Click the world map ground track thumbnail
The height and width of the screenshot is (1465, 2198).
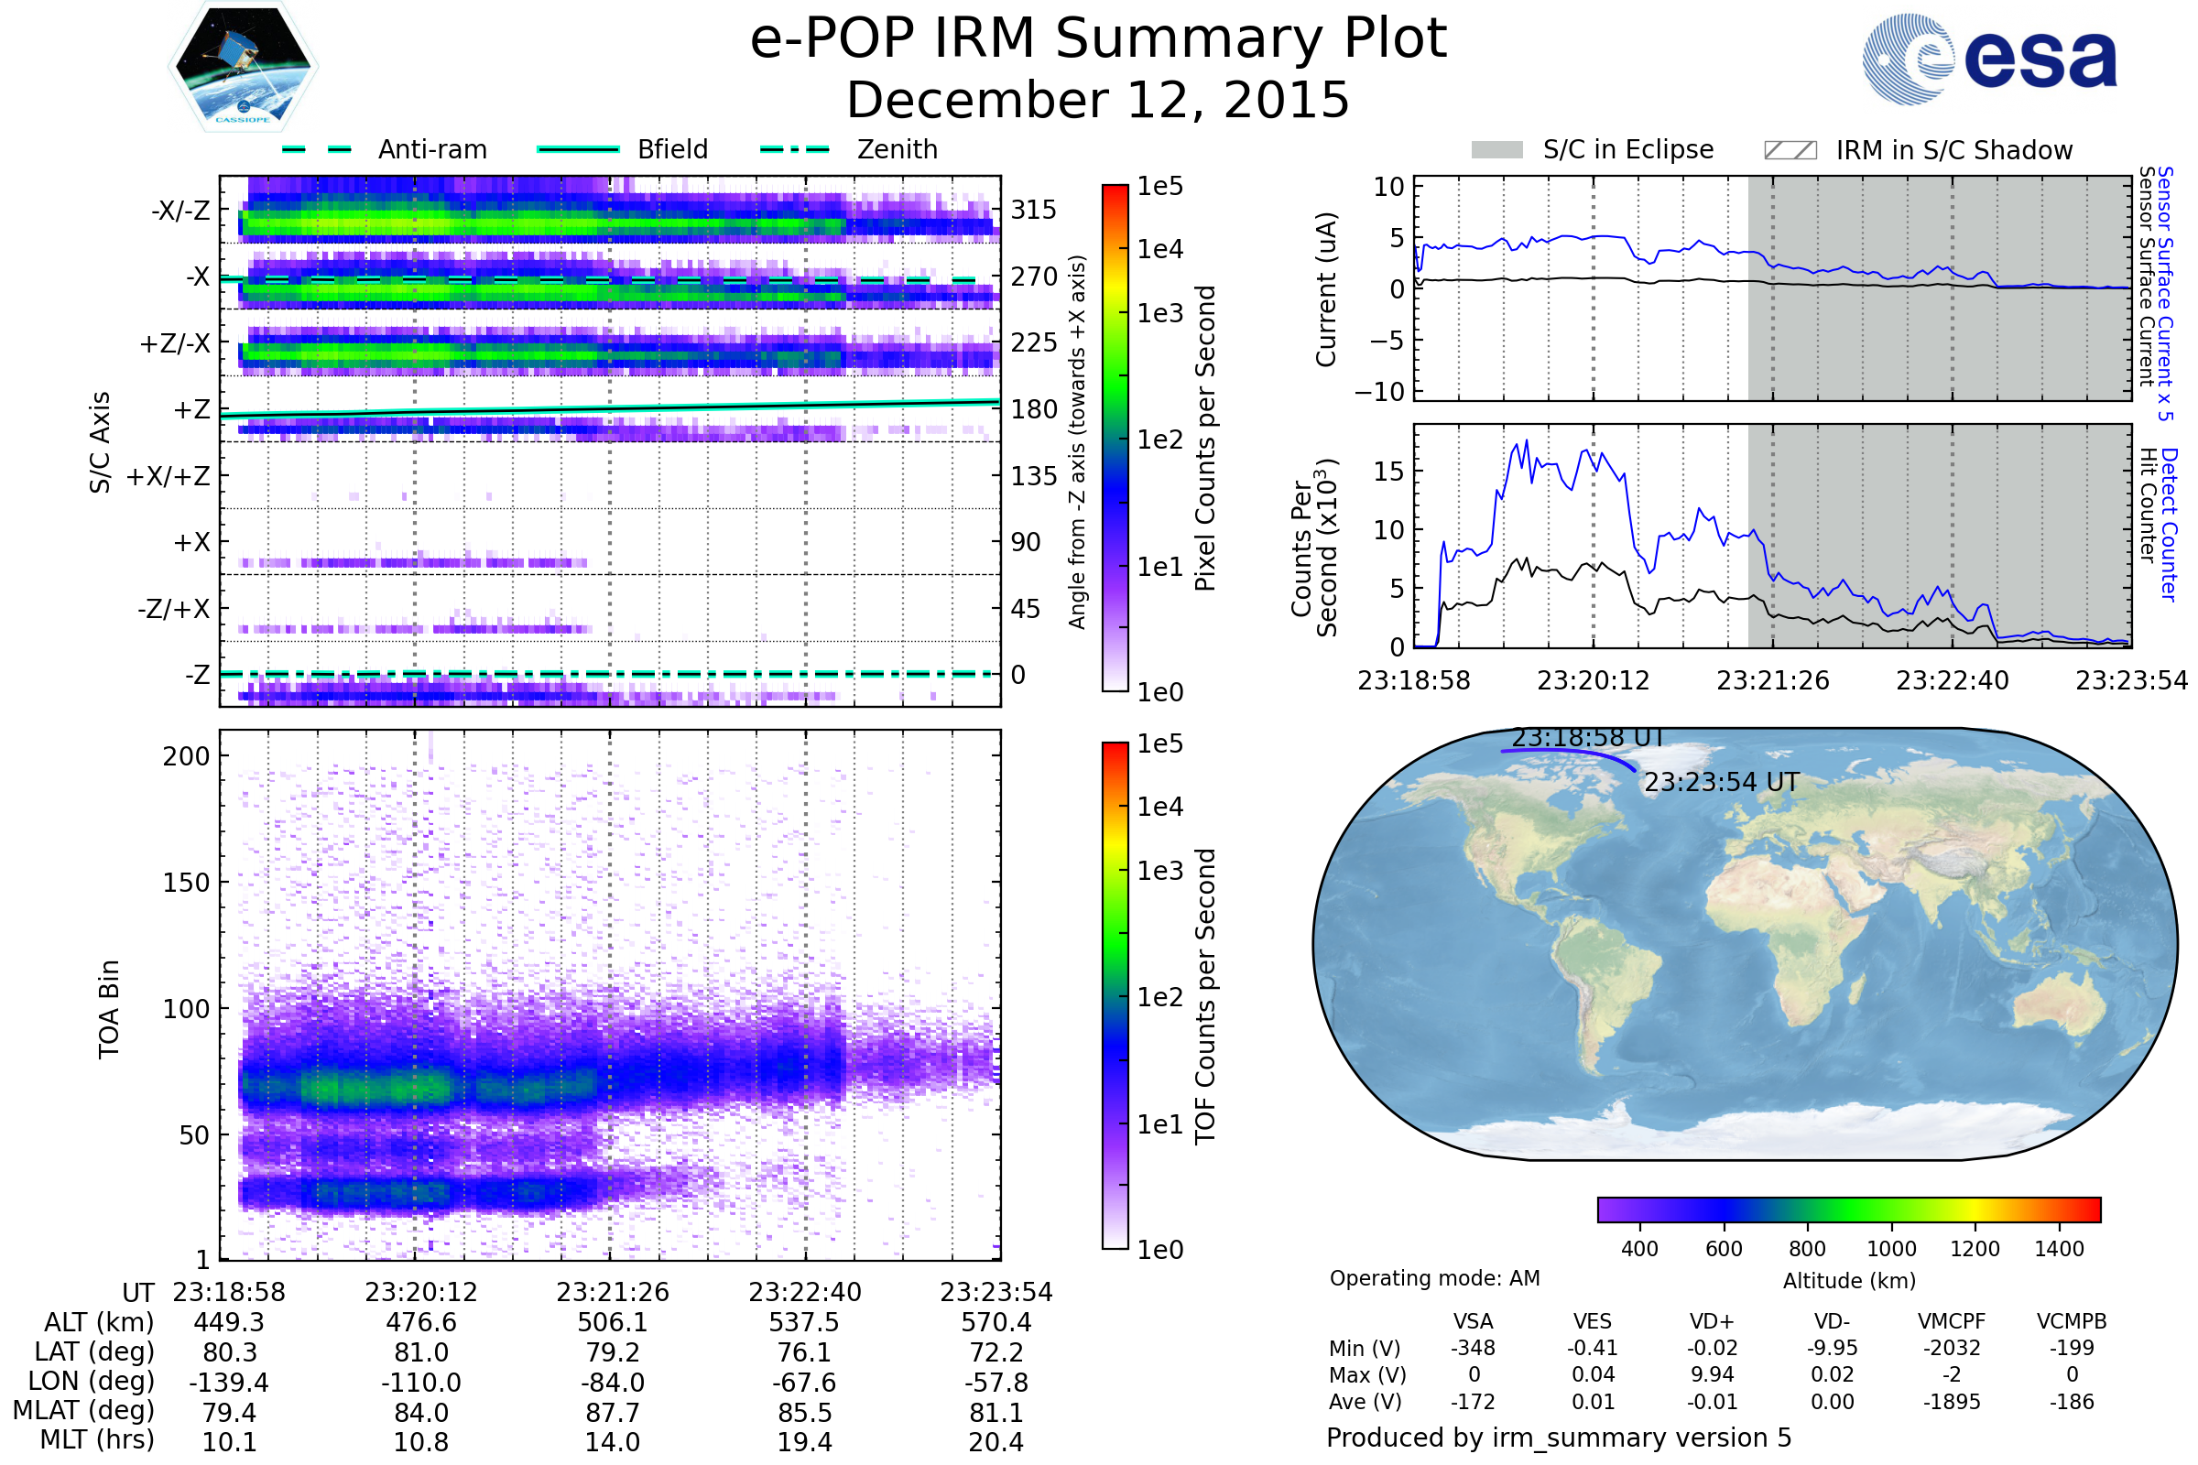1745,944
